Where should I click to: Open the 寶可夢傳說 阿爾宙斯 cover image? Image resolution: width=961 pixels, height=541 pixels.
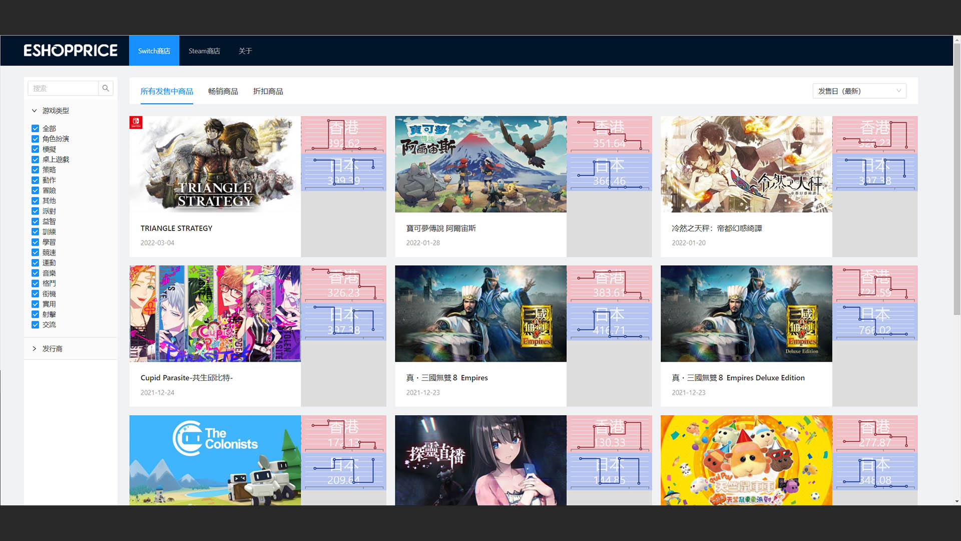click(x=480, y=164)
